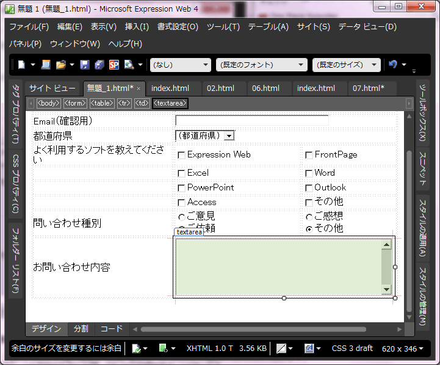The width and height of the screenshot is (440, 365).
Task: Click the CSS 3 draft status text
Action: (x=352, y=349)
